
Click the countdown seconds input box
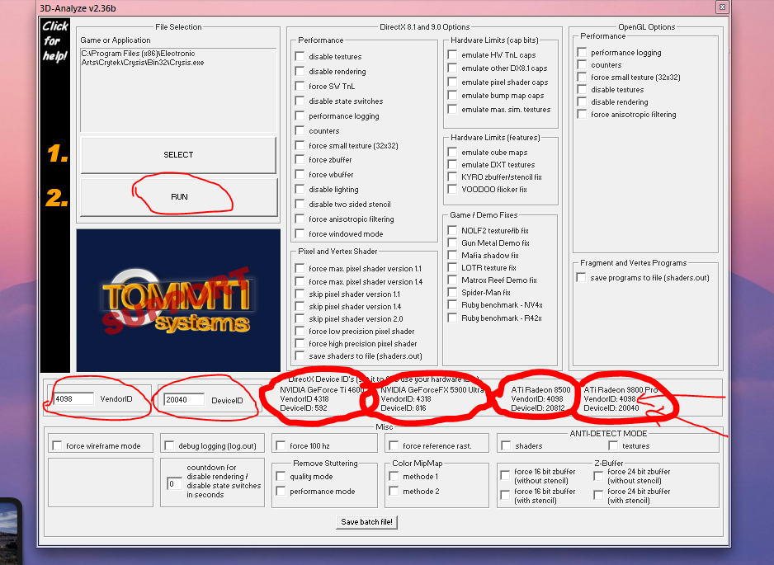(x=174, y=483)
